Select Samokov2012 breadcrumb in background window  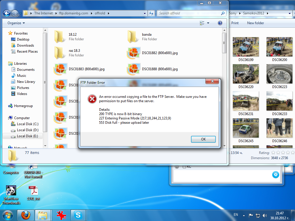point(254,13)
